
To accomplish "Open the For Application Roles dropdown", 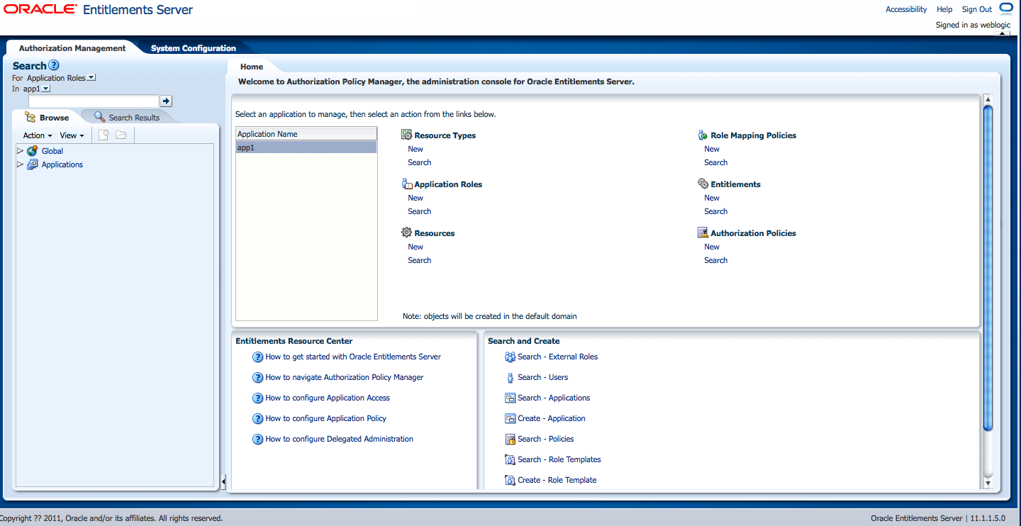I will click(91, 77).
